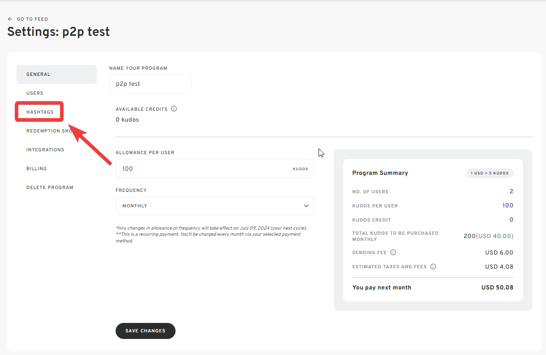Click the Program Summary heading
This screenshot has width=546, height=355.
coord(380,173)
